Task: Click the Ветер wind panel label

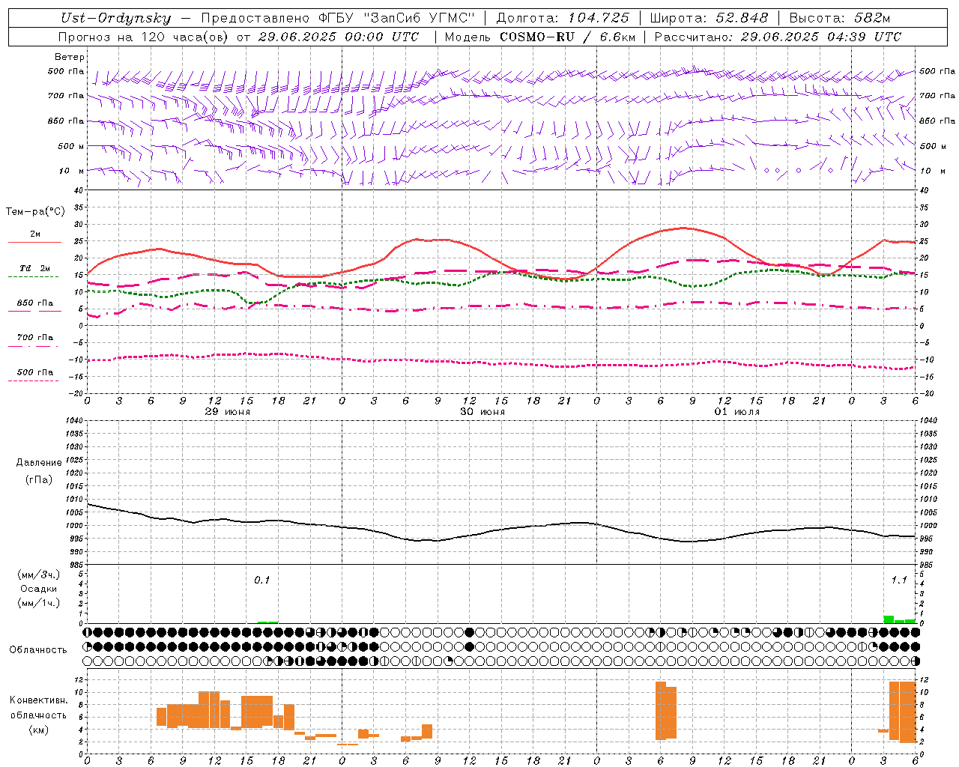Action: point(70,57)
